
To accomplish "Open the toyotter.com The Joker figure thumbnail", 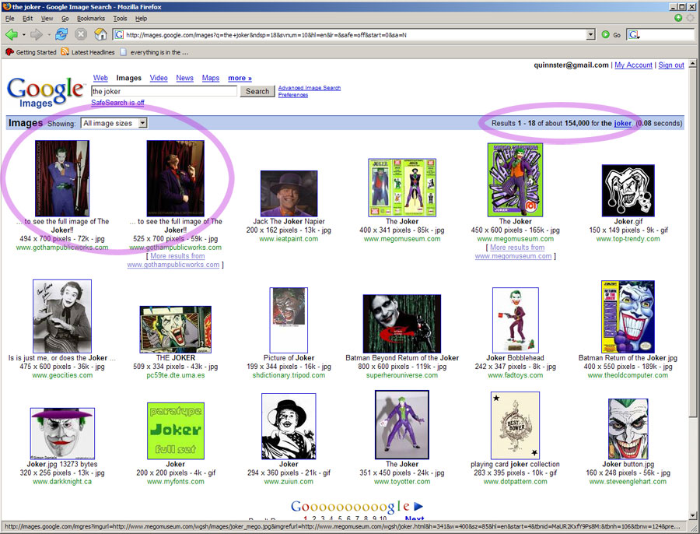I will (402, 425).
